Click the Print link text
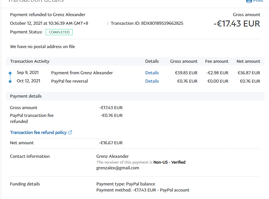The height and width of the screenshot is (199, 269). (258, 1)
